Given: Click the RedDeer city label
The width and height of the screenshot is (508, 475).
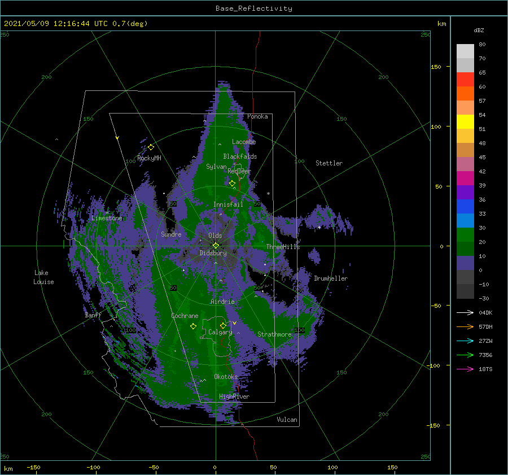Looking at the screenshot, I should tap(239, 171).
